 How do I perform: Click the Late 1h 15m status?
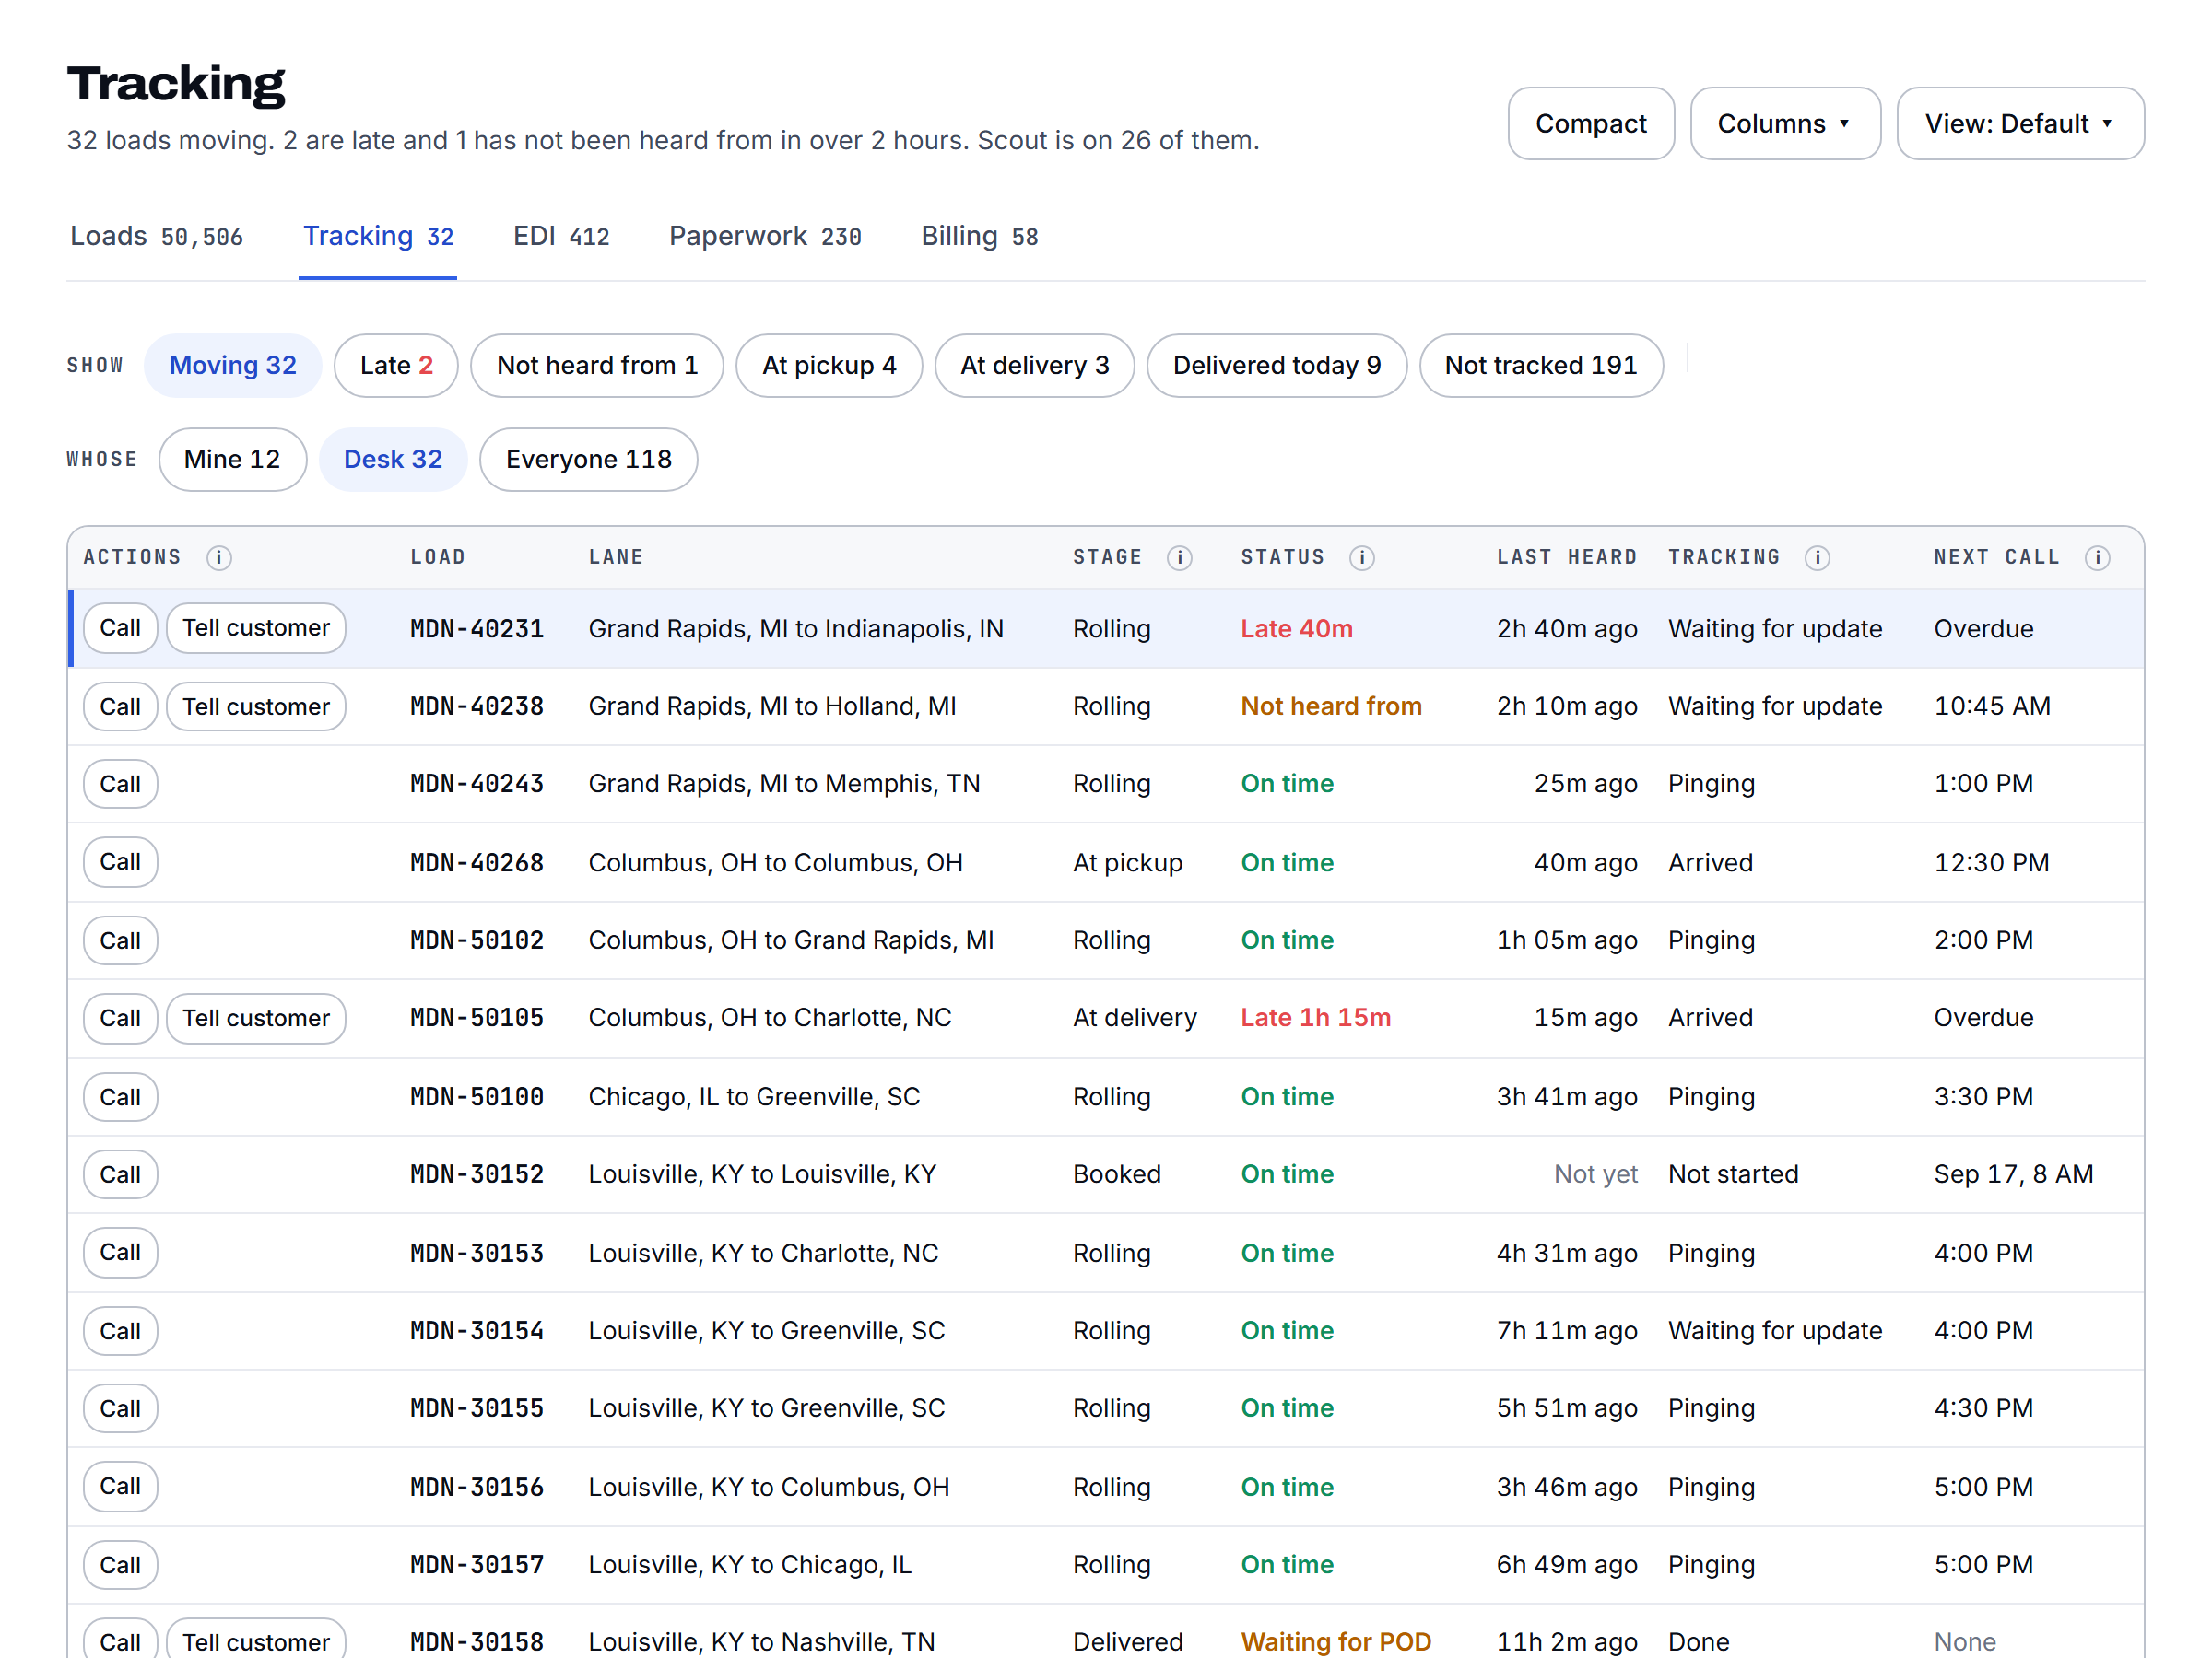pyautogui.click(x=1315, y=1018)
